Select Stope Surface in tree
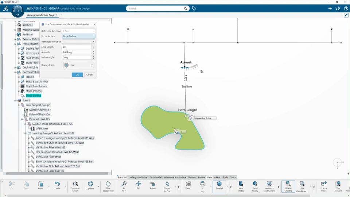The width and height of the screenshot is (350, 197). 33,96
